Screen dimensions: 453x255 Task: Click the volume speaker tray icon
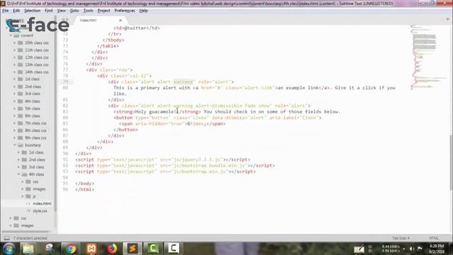tap(412, 249)
